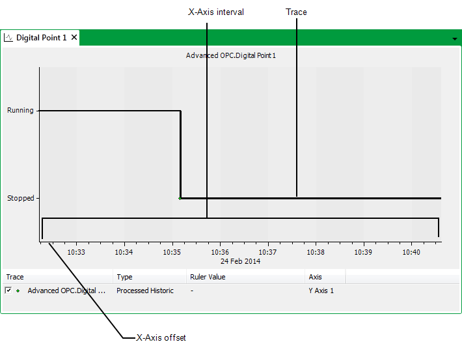Image resolution: width=462 pixels, height=355 pixels.
Task: Select the Advanced OPC.Digital trace row name
Action: coord(66,291)
